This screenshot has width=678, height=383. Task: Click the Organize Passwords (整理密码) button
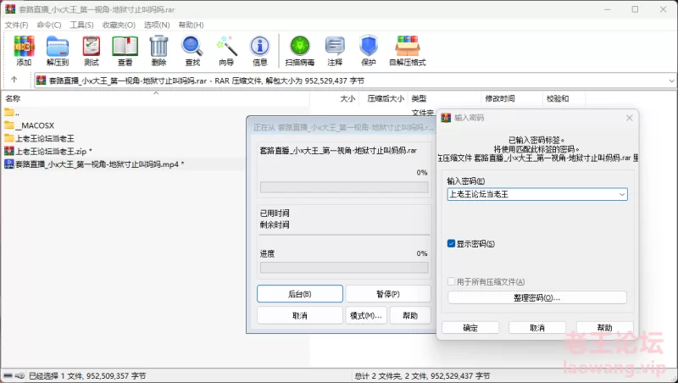click(x=537, y=297)
